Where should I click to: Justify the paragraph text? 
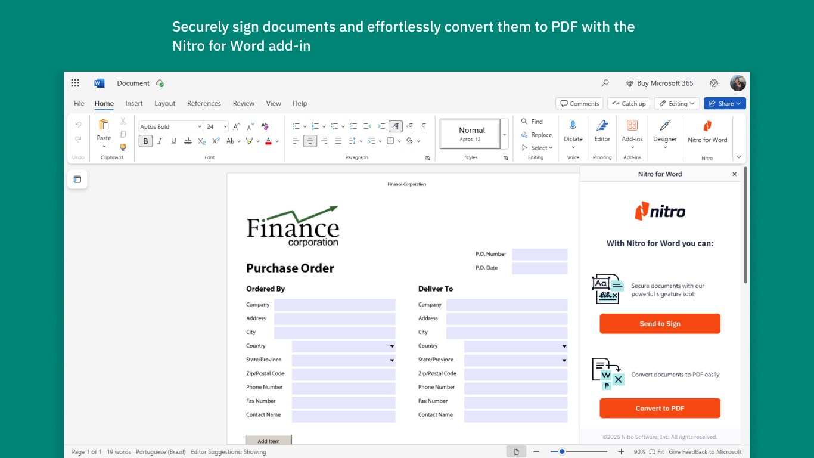pos(338,141)
